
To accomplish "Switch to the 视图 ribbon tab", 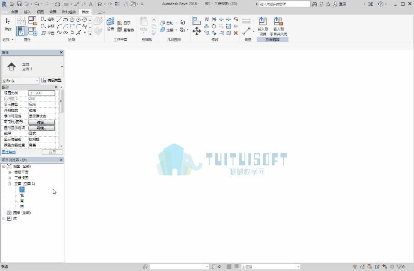I will pyautogui.click(x=40, y=12).
